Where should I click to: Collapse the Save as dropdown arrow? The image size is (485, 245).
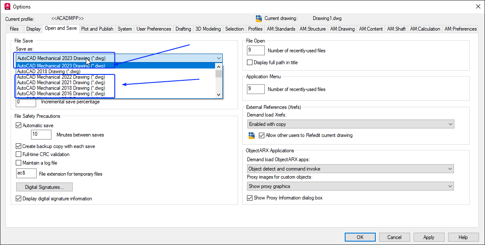coord(218,58)
